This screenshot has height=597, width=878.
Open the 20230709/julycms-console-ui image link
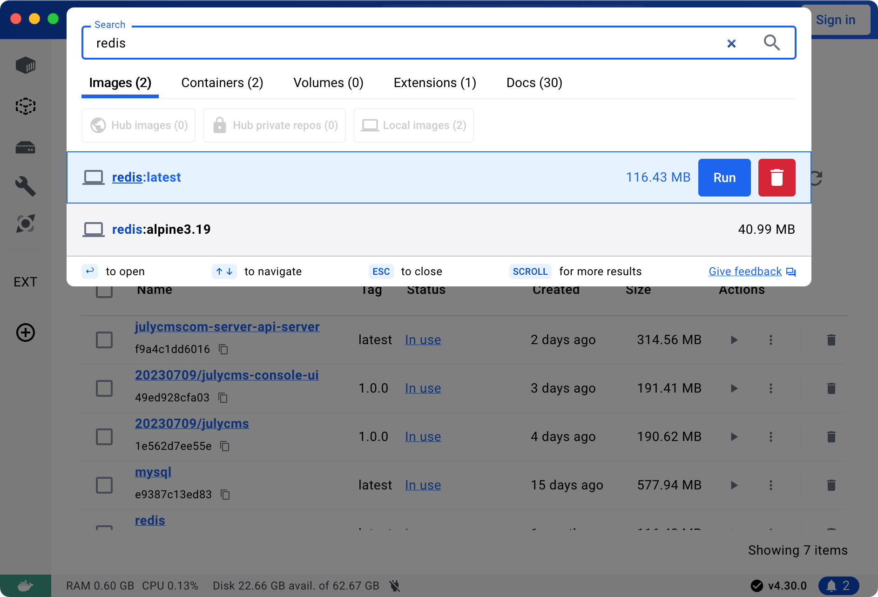tap(227, 375)
